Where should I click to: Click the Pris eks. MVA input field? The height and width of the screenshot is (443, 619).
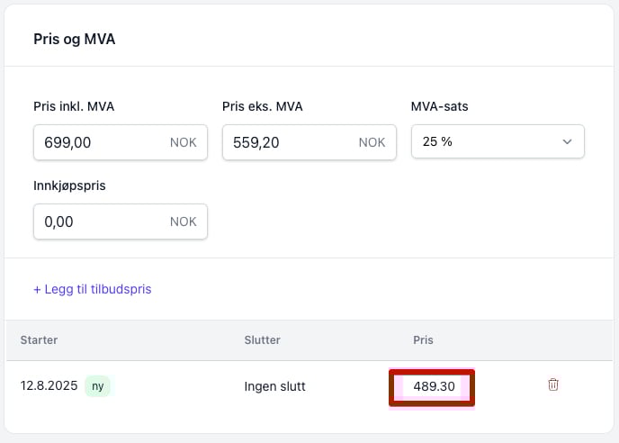pos(309,142)
